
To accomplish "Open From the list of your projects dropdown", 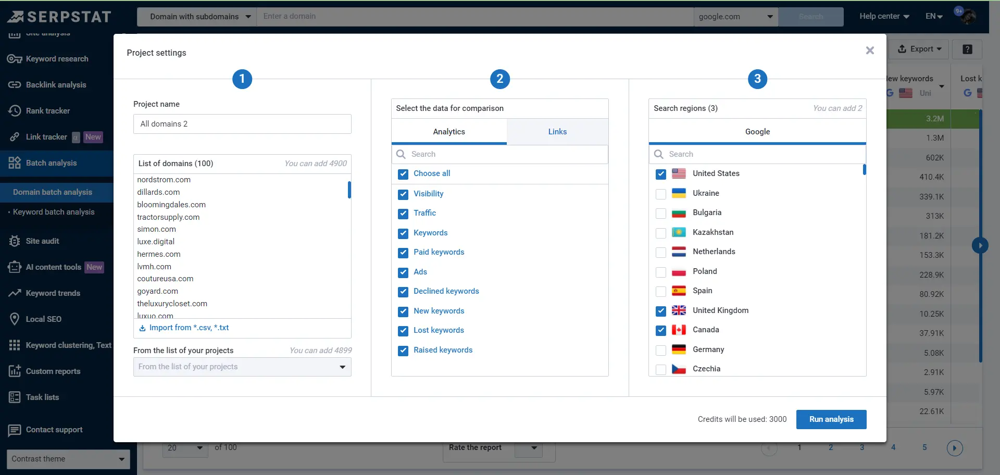I will (242, 367).
